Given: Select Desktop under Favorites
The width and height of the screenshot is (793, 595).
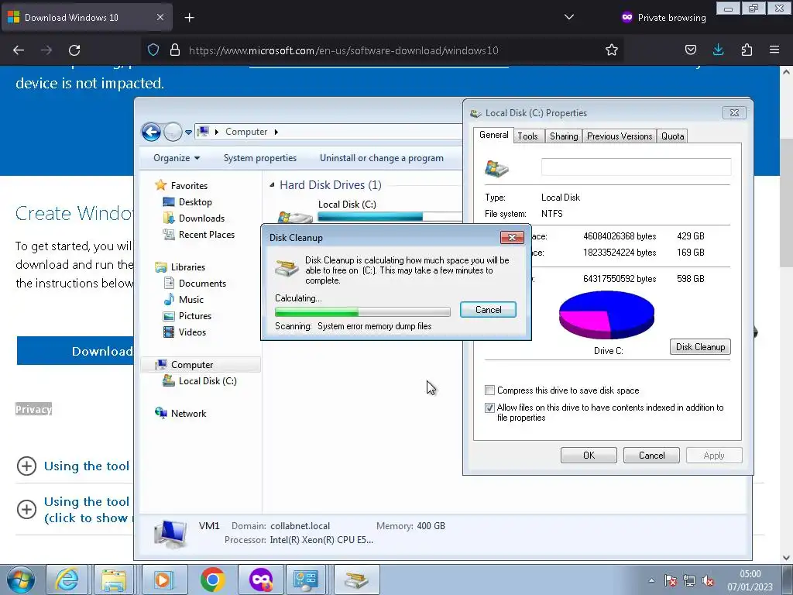Looking at the screenshot, I should tap(195, 202).
